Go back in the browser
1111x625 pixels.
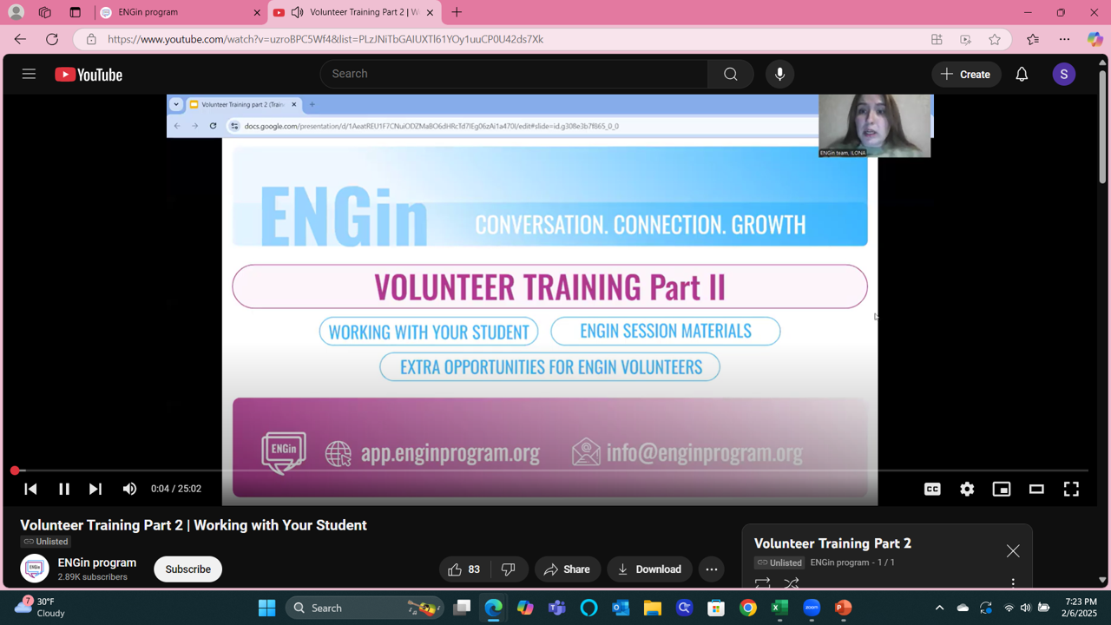click(20, 39)
